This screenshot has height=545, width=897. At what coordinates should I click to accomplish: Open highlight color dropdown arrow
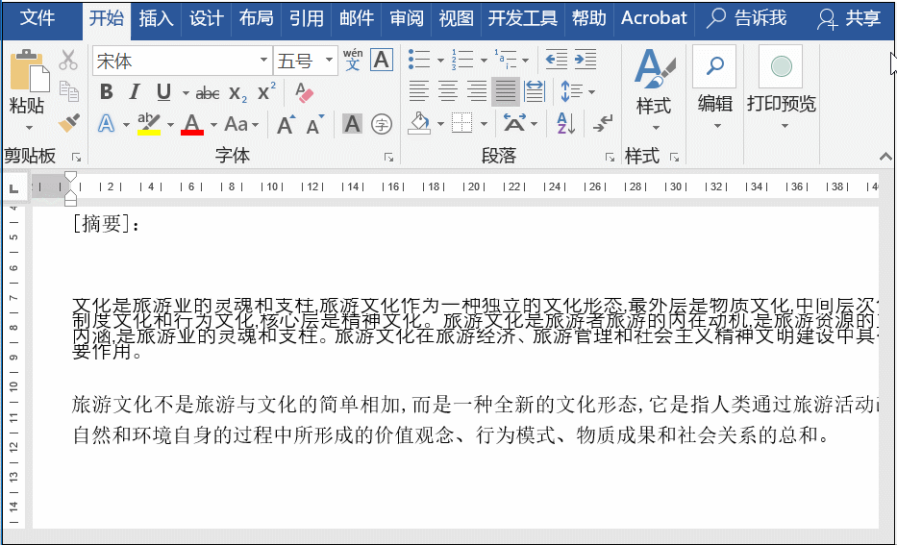170,125
